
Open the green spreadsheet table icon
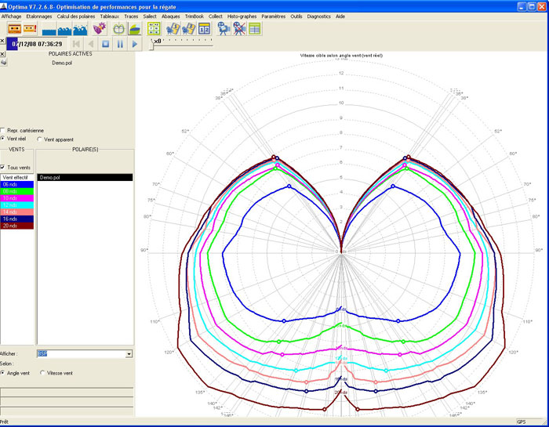click(255, 29)
